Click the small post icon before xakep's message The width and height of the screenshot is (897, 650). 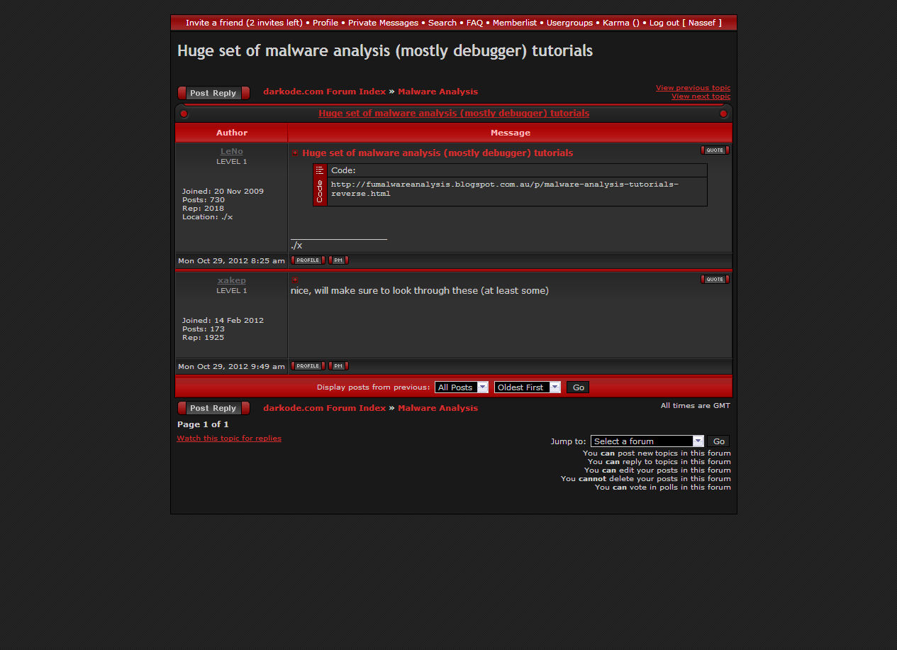click(295, 280)
